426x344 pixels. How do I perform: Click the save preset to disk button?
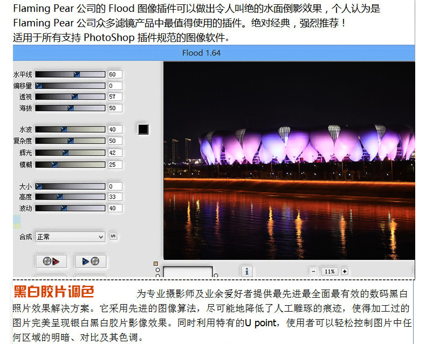tap(91, 261)
